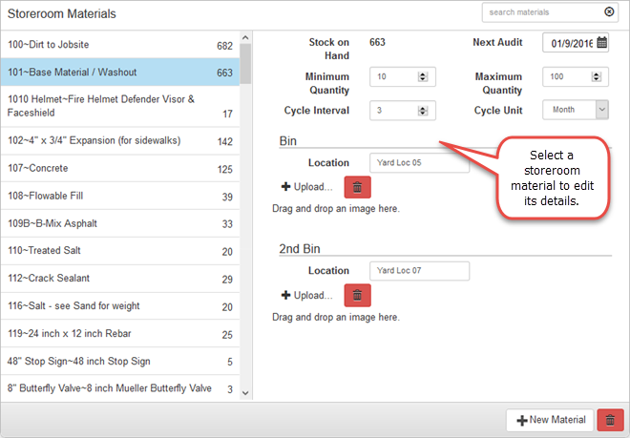Delete the 2nd Bin image with trash button
The image size is (630, 438).
click(x=357, y=296)
